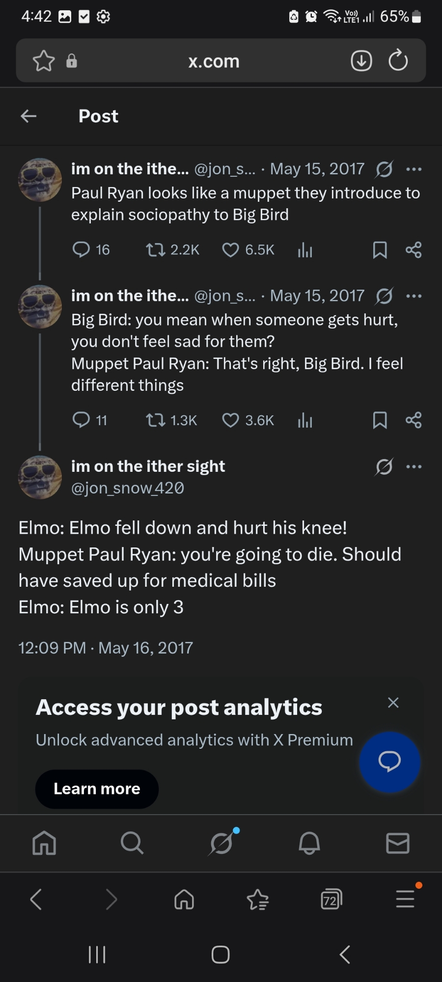This screenshot has width=442, height=982.
Task: Dismiss the Access your post analytics banner
Action: click(393, 703)
